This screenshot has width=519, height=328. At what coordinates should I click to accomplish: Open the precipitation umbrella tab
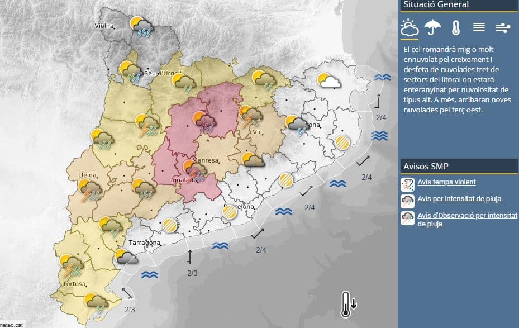coord(432,27)
